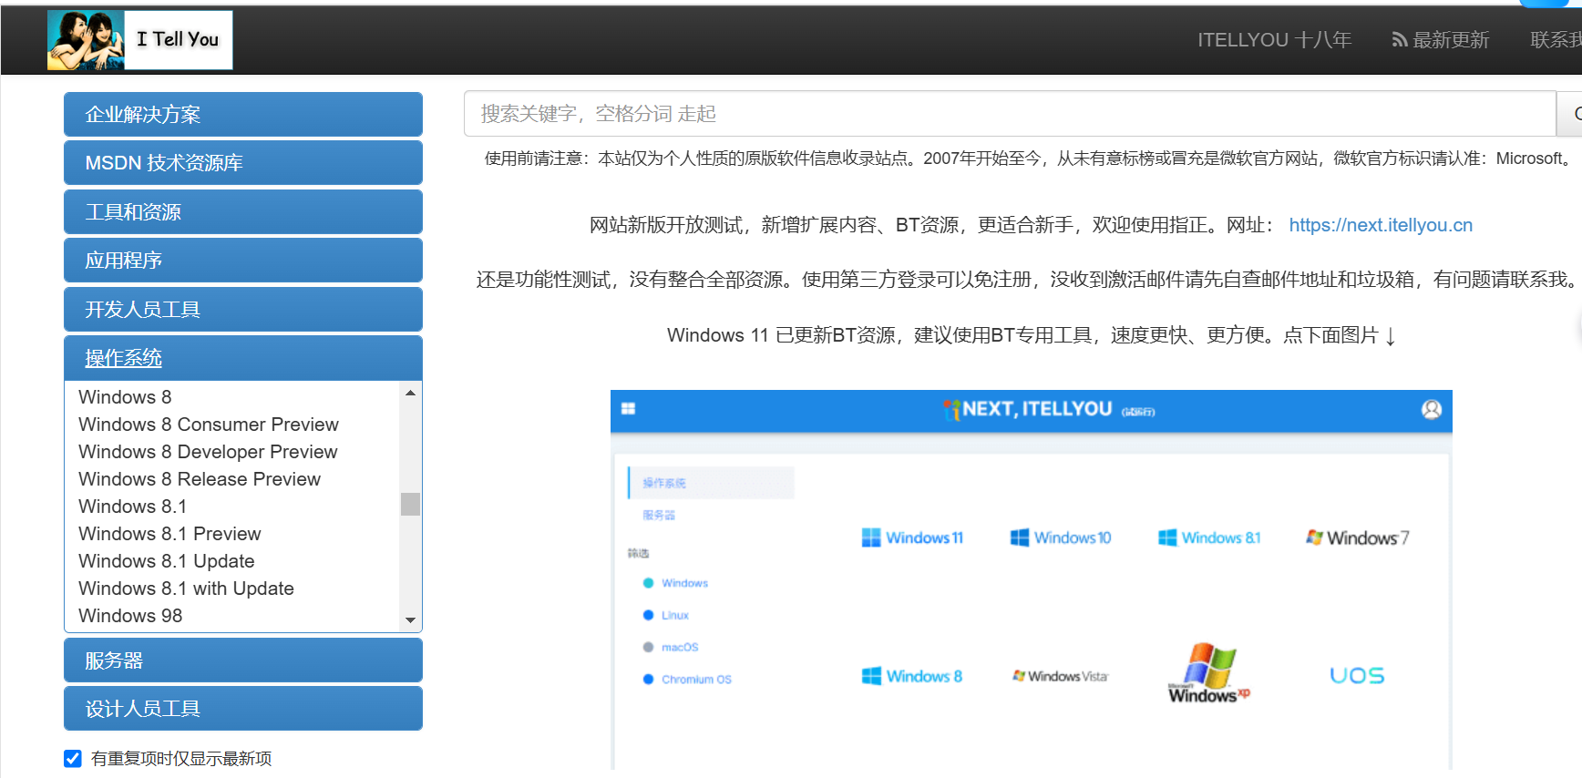Screen dimensions: 1582x778
Task: Select Windows 8 Developer Preview
Action: click(x=208, y=452)
